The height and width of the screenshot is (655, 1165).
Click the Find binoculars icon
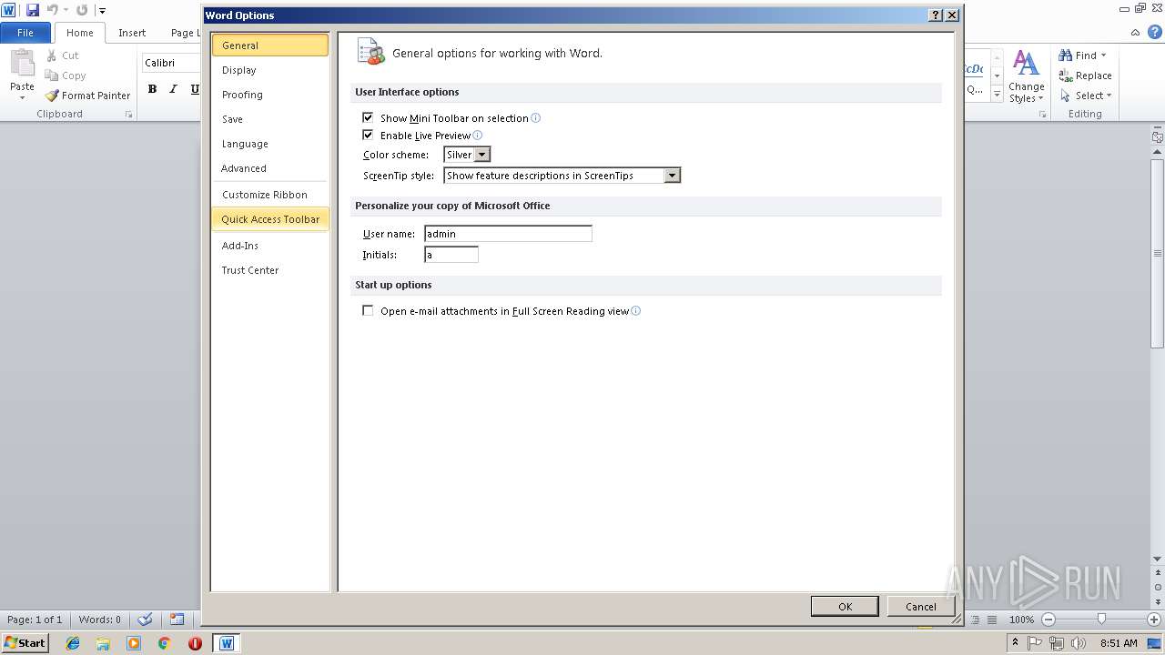(x=1066, y=55)
